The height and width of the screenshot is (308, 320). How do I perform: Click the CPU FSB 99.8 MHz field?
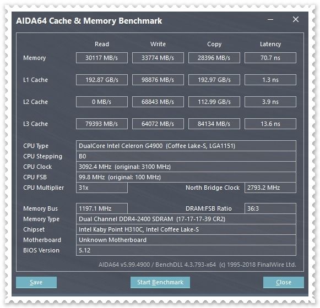186,177
